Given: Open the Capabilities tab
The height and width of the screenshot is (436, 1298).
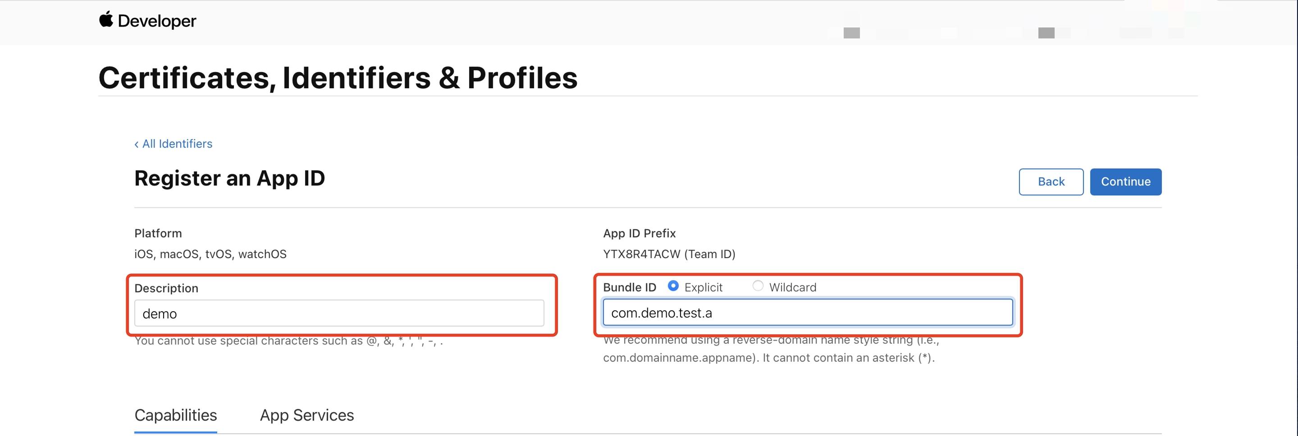Looking at the screenshot, I should pyautogui.click(x=175, y=415).
